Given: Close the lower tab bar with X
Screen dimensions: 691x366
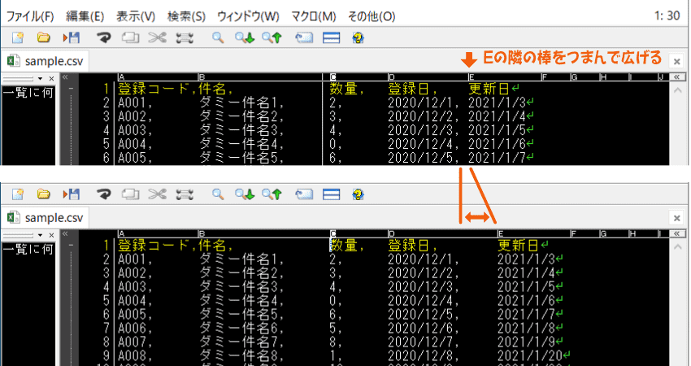Looking at the screenshot, I should pyautogui.click(x=677, y=217).
